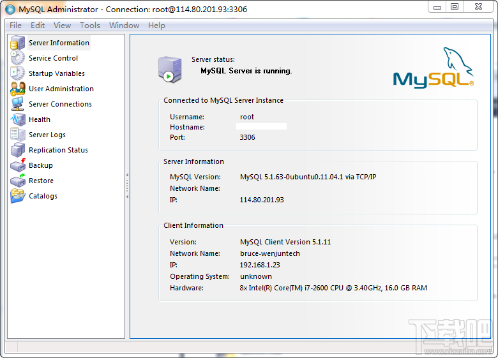The image size is (498, 358).
Task: Minimize the MySQL Administrator window
Action: 437,6
